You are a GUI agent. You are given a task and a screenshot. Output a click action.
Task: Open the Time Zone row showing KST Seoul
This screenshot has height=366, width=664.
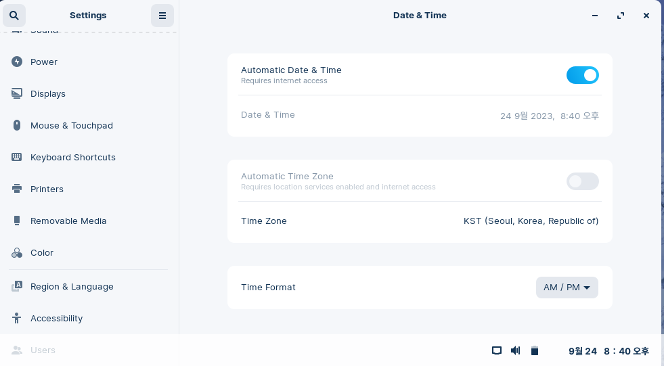point(420,221)
